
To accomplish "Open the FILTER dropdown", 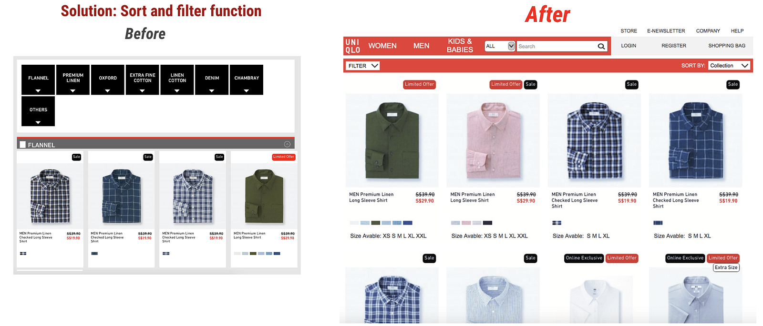I will 363,66.
